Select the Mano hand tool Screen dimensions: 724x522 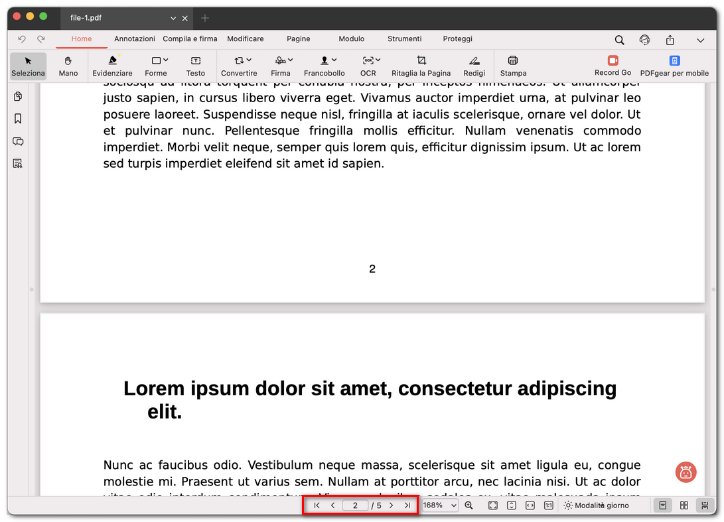click(68, 66)
